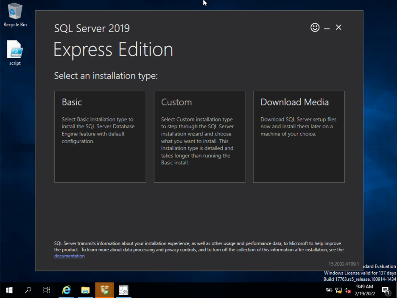Open Windows Search from the taskbar
This screenshot has height=299, width=397.
[28, 291]
